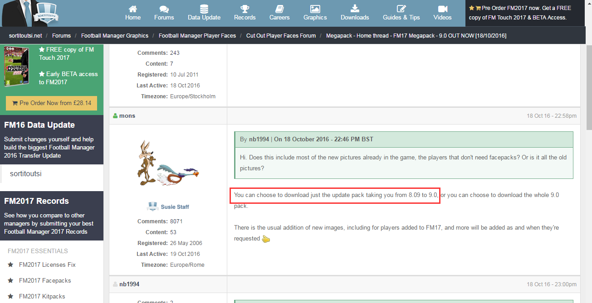This screenshot has width=592, height=303.
Task: Click the Records trophy icon
Action: 245,9
